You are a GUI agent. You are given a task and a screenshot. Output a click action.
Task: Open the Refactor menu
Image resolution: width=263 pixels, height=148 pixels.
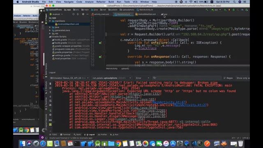tap(101, 2)
